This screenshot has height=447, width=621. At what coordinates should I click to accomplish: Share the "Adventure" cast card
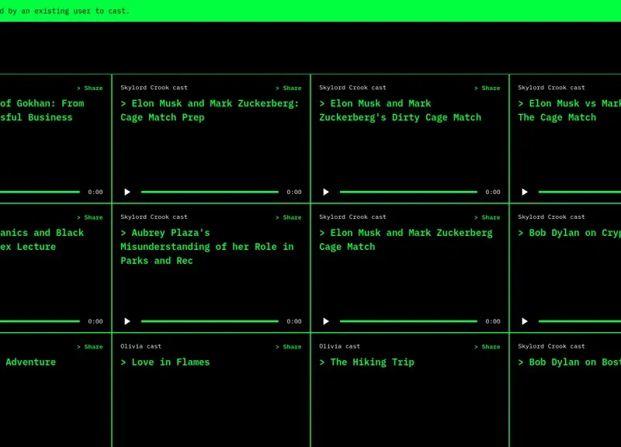click(90, 347)
